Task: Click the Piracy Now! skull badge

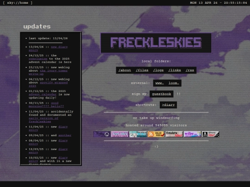Action: pos(211,134)
